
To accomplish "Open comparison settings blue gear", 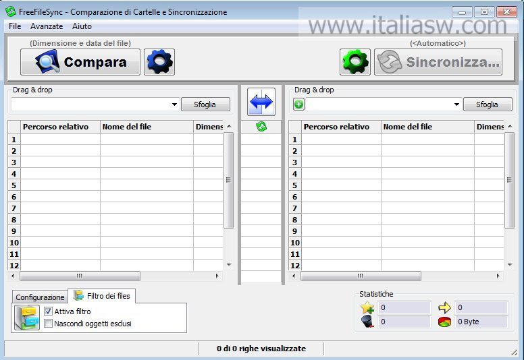I will [159, 62].
